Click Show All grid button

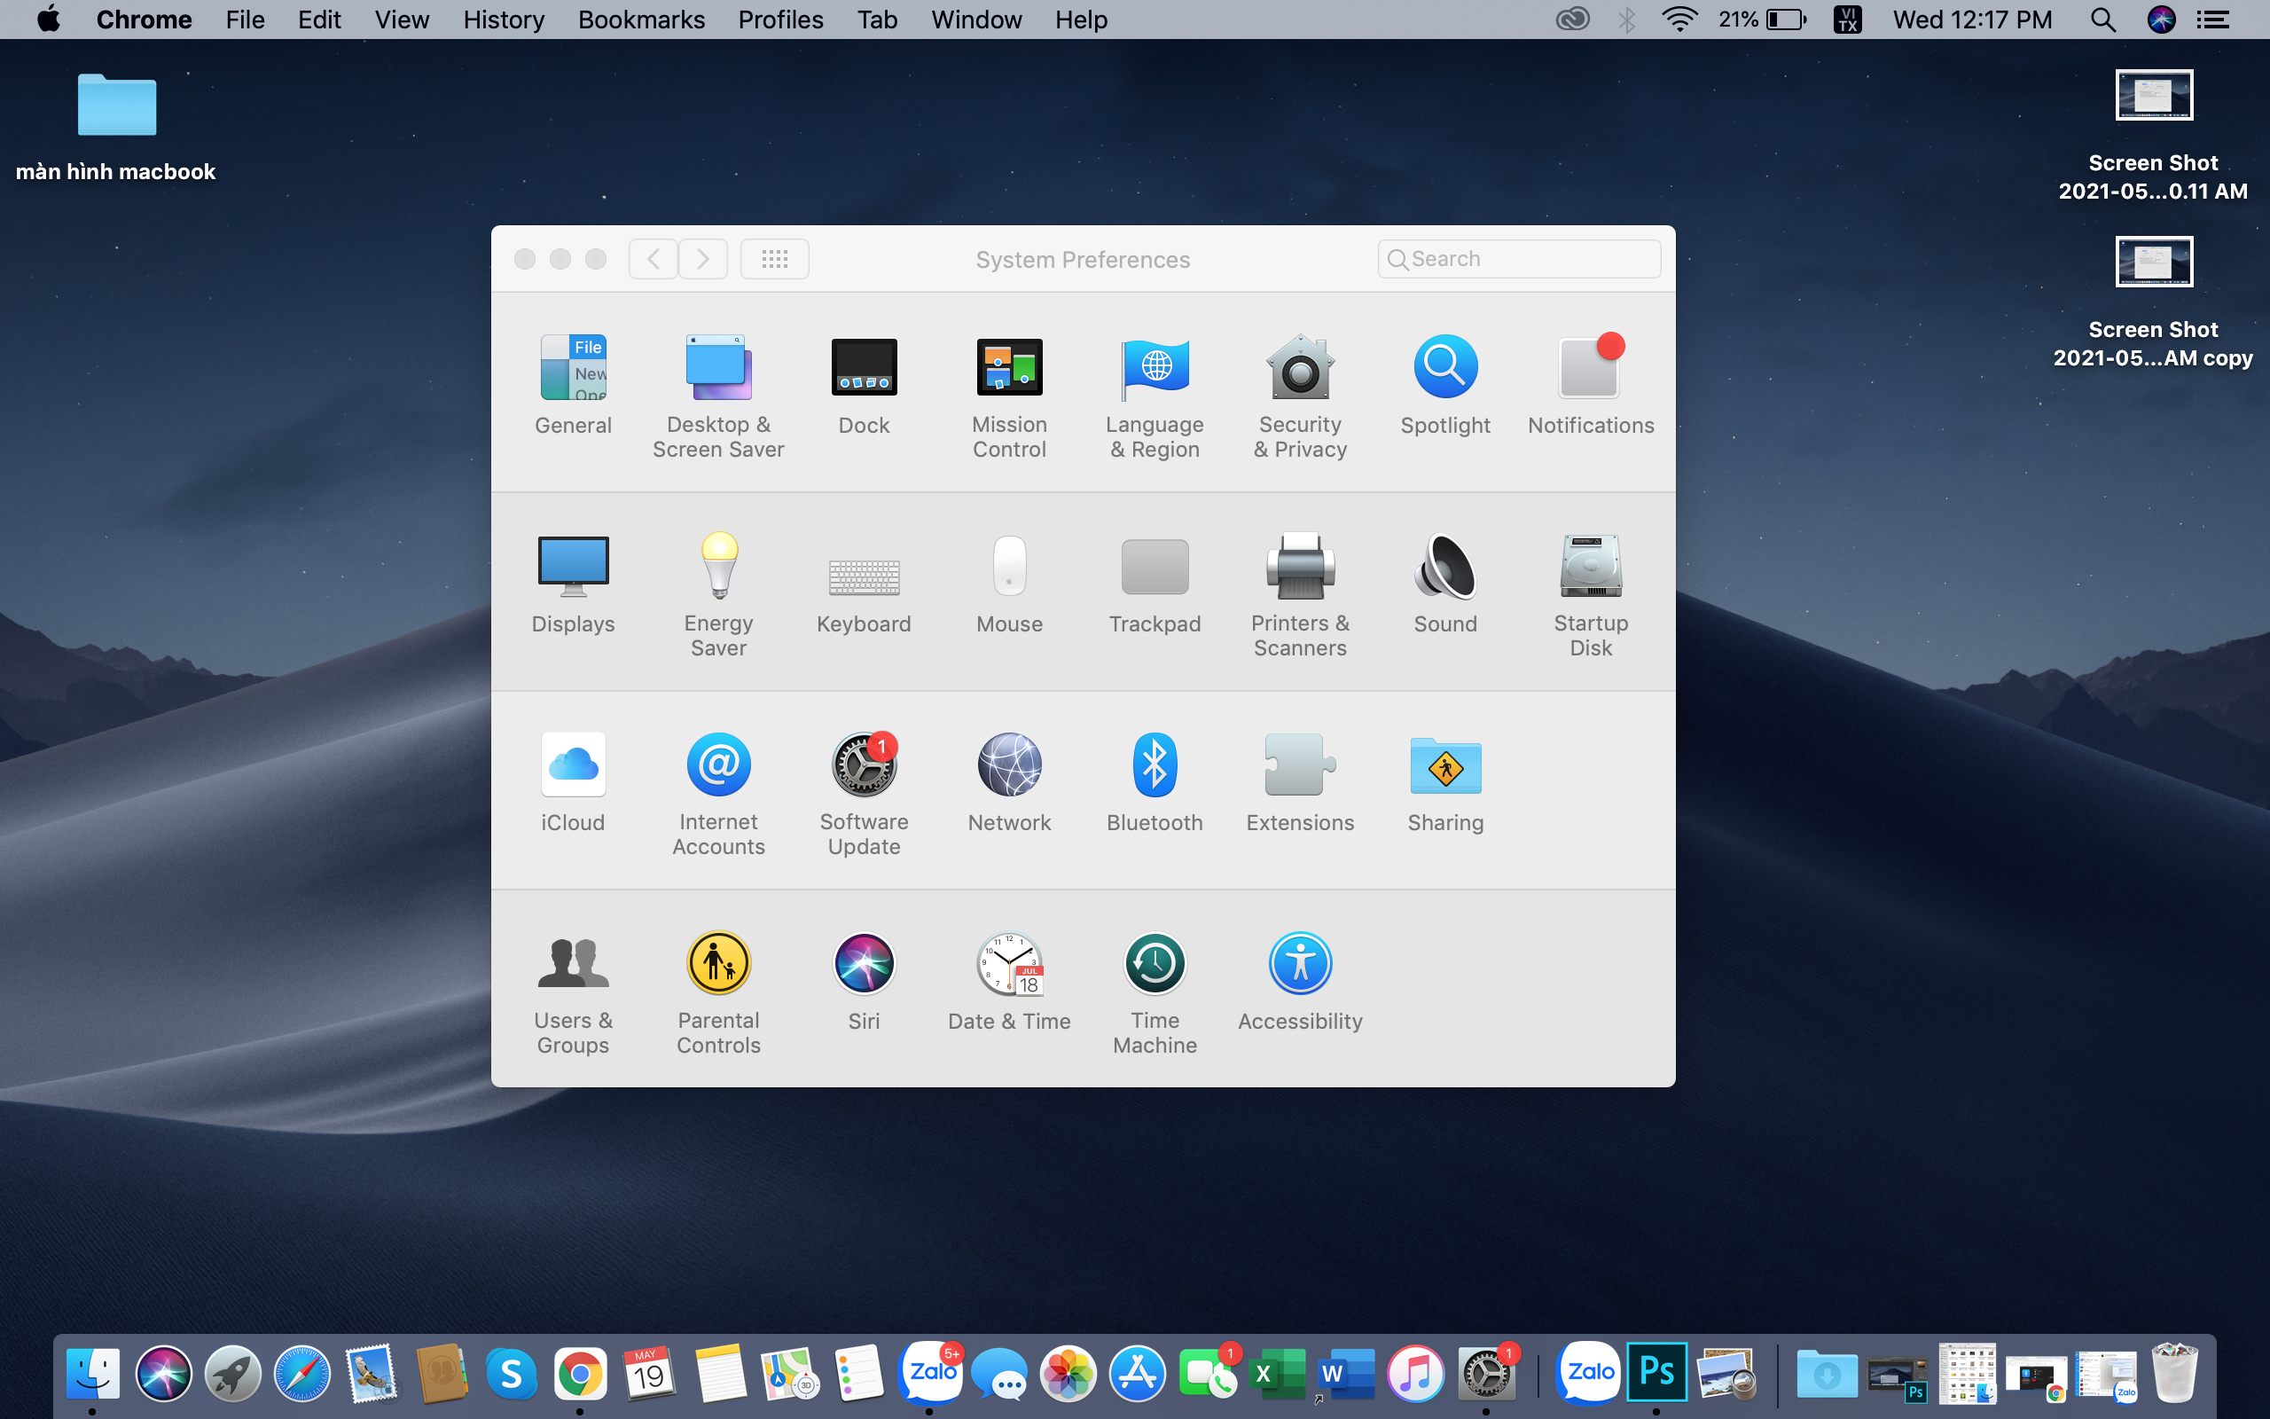point(774,259)
